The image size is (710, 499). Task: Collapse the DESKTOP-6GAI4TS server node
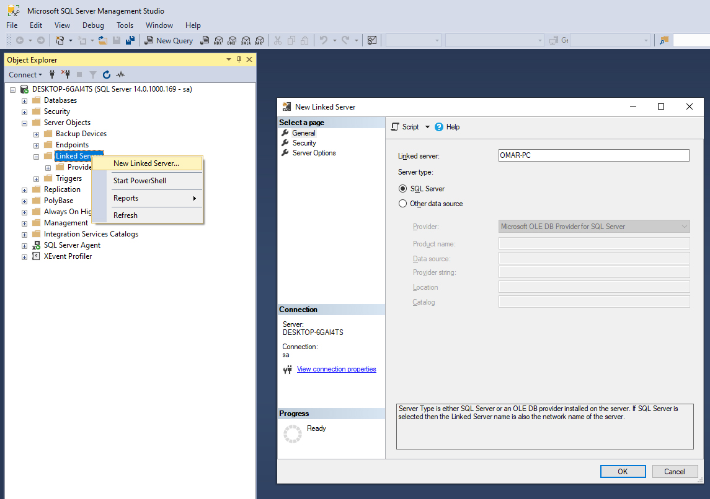click(12, 90)
